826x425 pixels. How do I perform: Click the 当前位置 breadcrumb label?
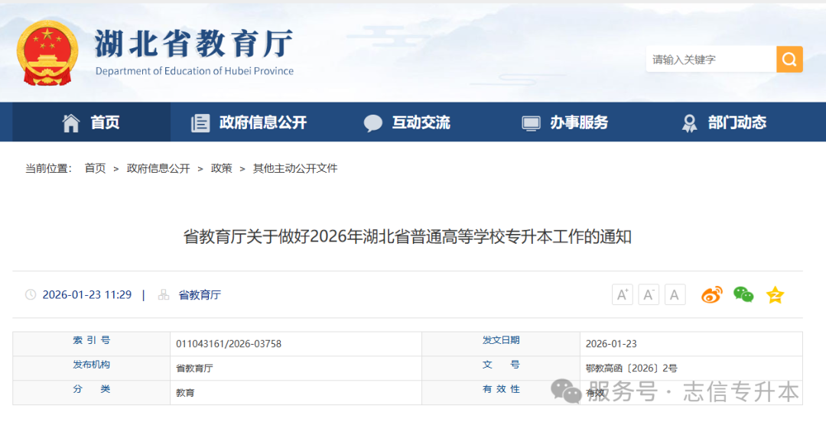[48, 168]
